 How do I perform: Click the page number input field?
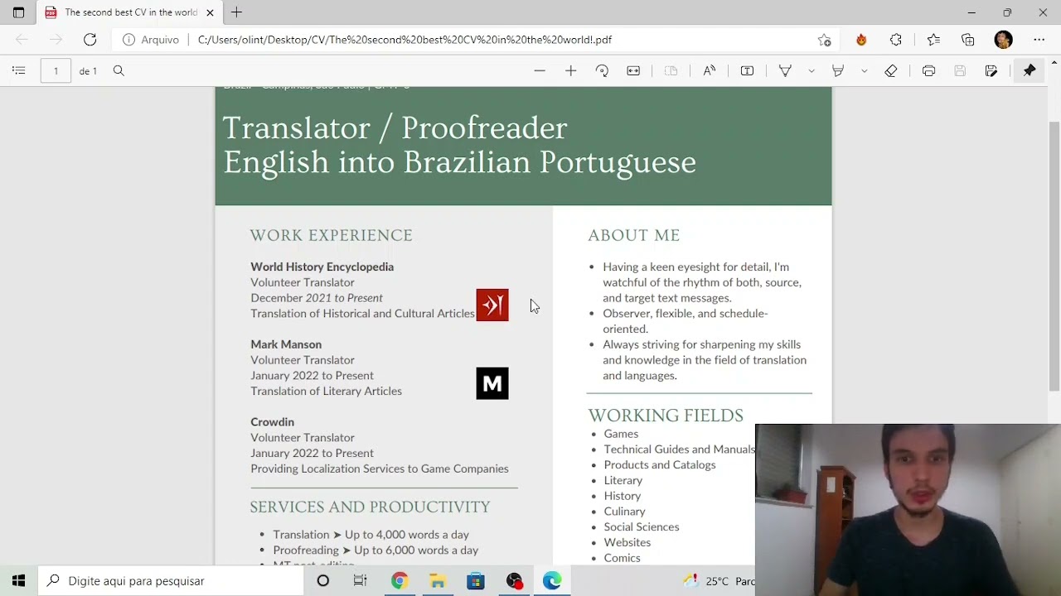[56, 71]
